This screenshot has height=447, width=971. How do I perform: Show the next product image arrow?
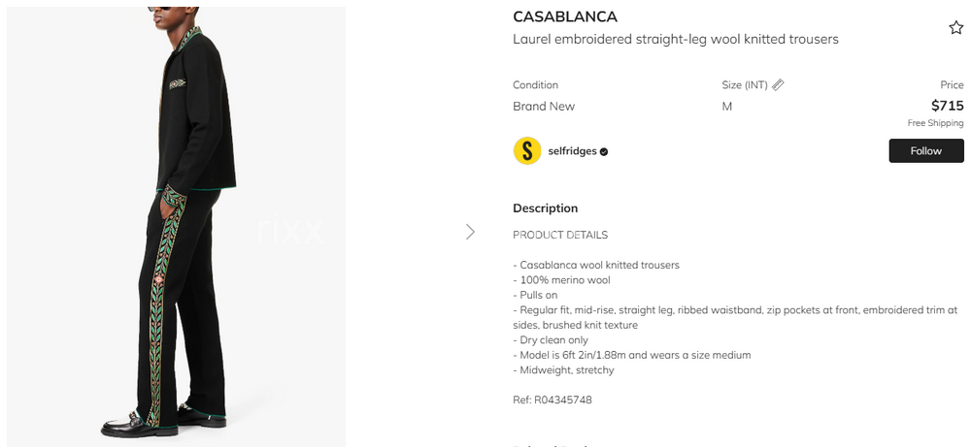tap(470, 232)
